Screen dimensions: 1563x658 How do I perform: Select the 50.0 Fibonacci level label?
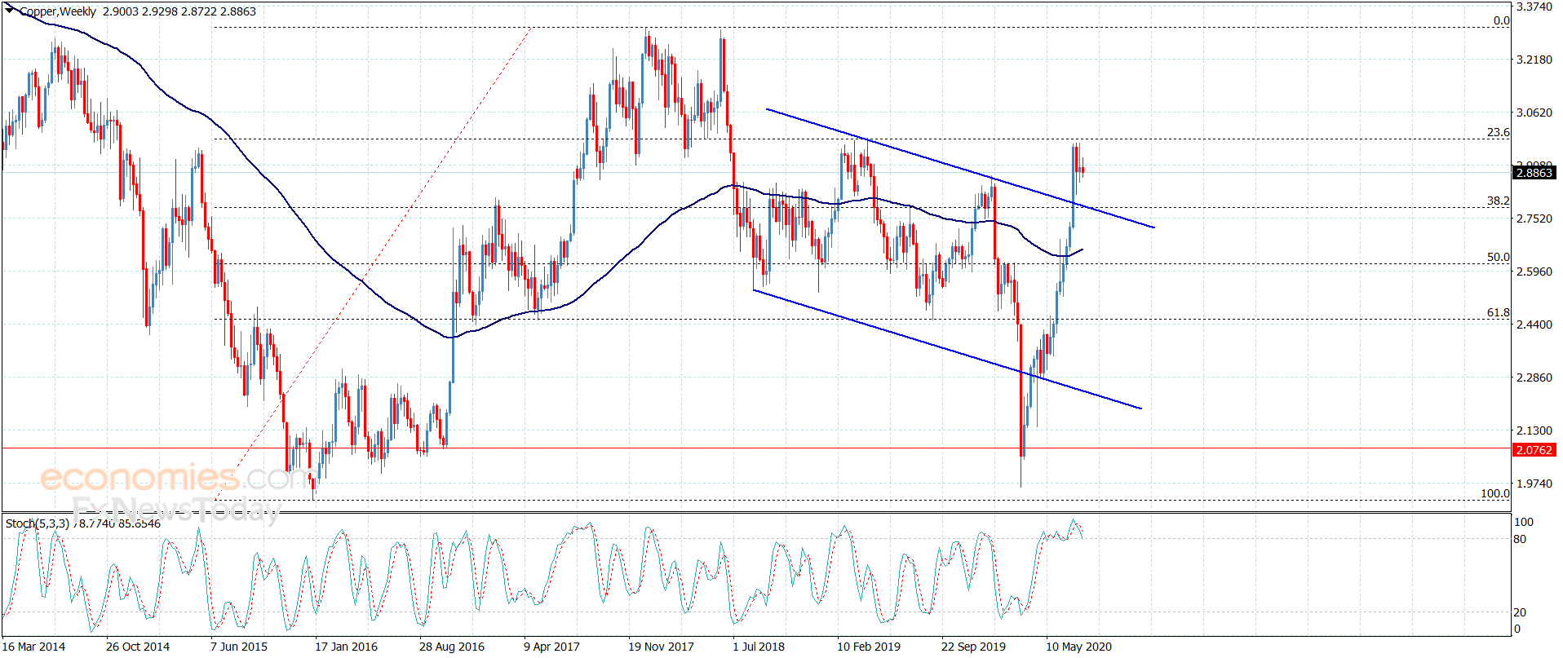pyautogui.click(x=1498, y=257)
